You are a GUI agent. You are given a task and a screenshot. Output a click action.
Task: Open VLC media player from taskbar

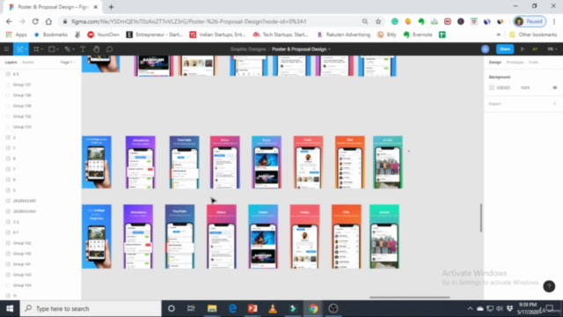(273, 309)
